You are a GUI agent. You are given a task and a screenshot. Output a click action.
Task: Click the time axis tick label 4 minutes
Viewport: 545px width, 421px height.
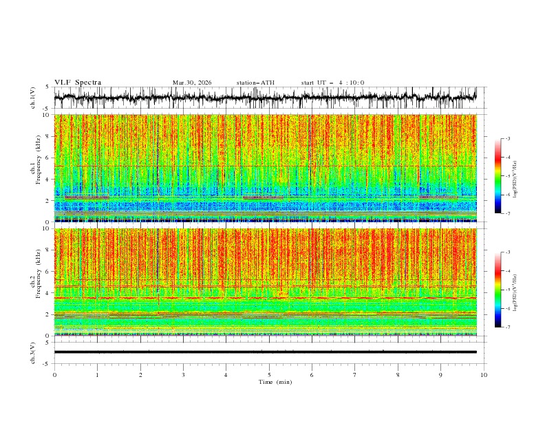tap(226, 375)
